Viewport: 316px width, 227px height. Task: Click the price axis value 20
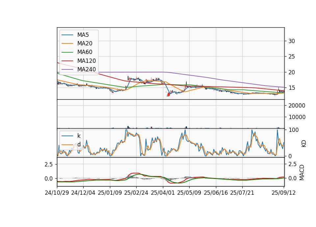[x=292, y=72]
